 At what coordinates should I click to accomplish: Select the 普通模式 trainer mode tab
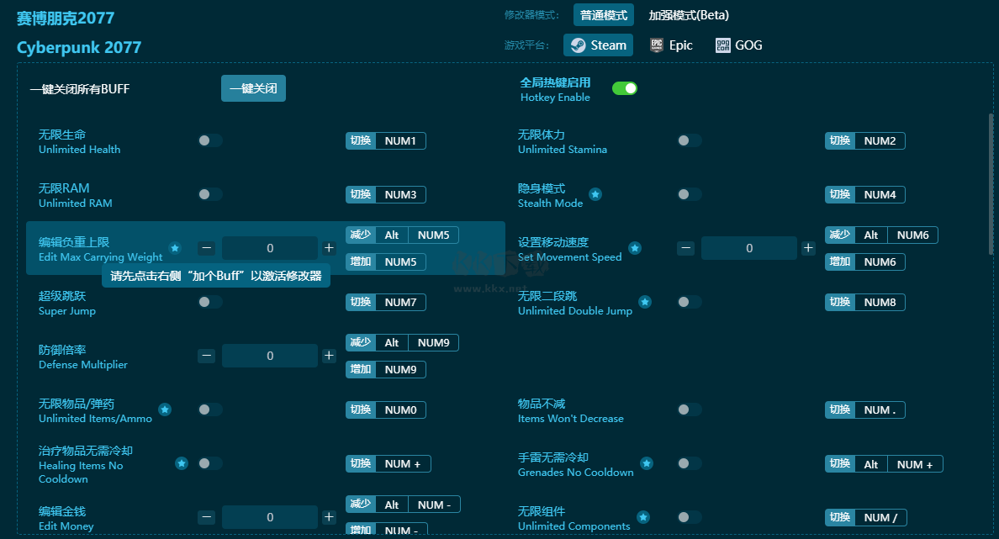point(603,15)
